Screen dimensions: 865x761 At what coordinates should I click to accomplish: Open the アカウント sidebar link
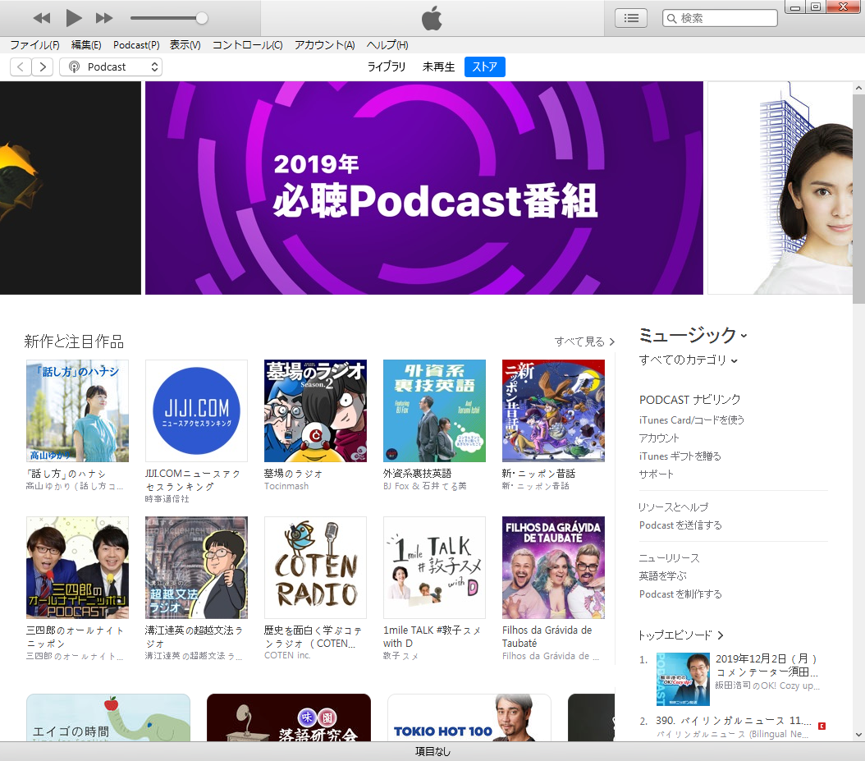click(x=659, y=438)
